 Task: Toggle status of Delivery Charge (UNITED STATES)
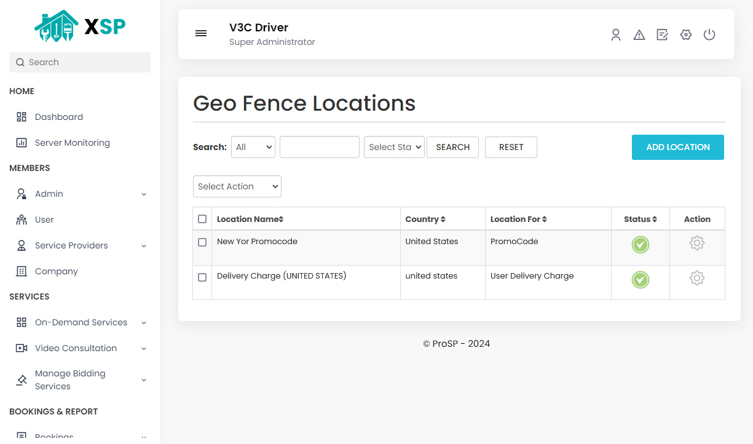640,279
